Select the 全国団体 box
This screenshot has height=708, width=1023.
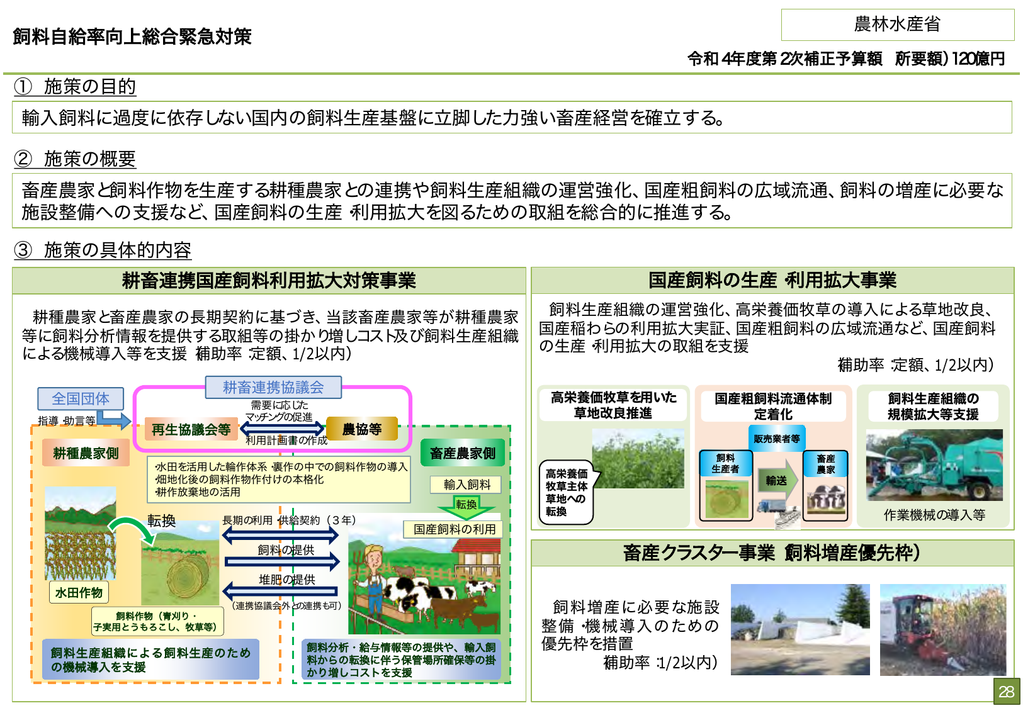coord(81,398)
